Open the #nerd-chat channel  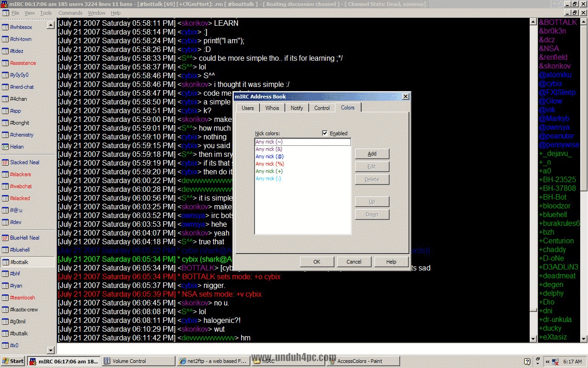[28, 87]
